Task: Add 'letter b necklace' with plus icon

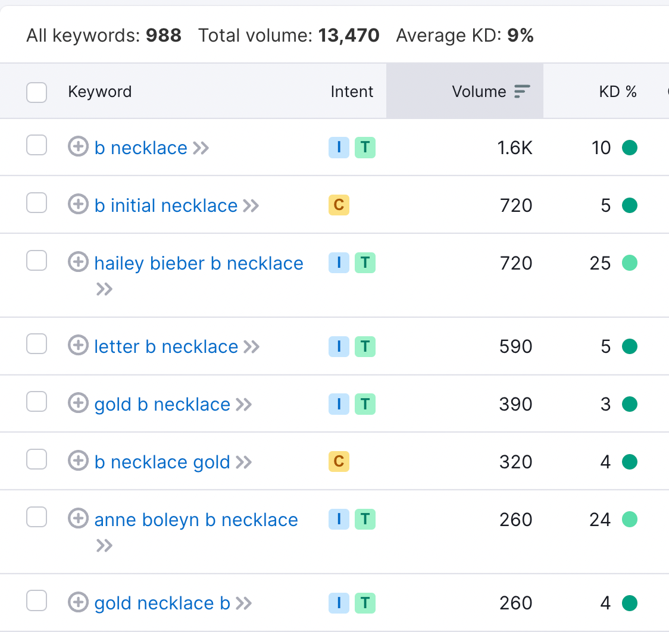Action: coord(78,345)
